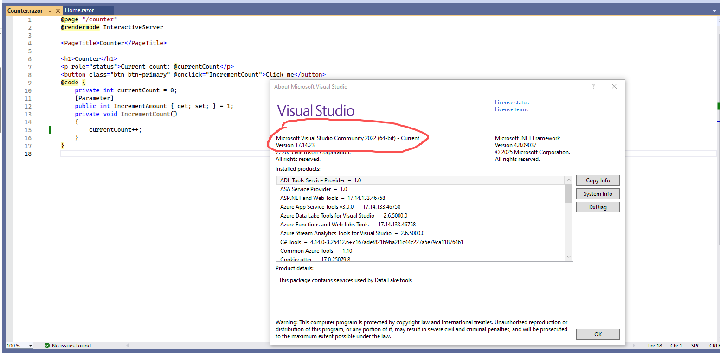Switch to the Counter.razor tab

tap(25, 10)
